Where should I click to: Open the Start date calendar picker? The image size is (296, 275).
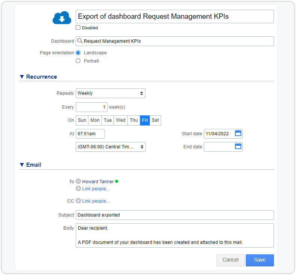click(238, 133)
